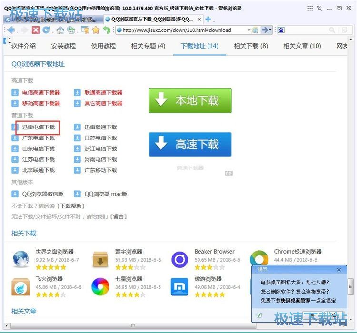The image size is (357, 333).
Task: Click the red stop loading icon
Action: tap(36, 30)
